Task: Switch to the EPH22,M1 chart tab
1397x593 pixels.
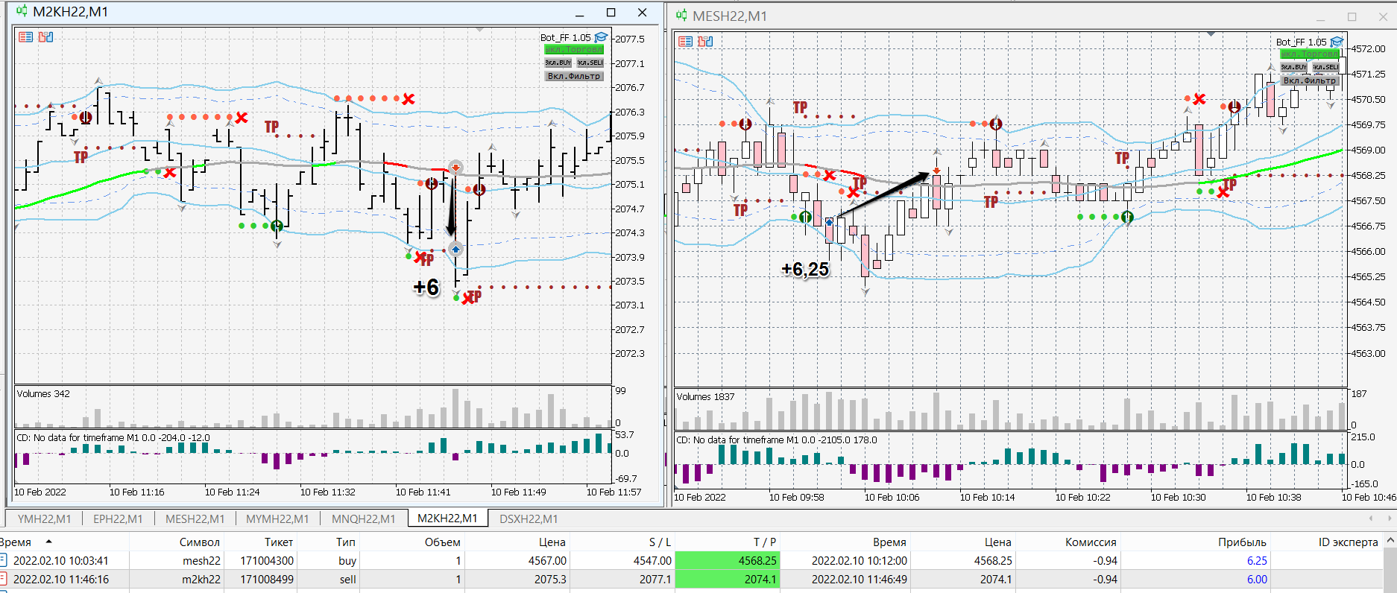Action: [118, 519]
